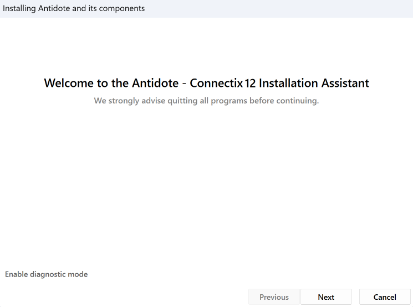Enable diagnostic mode
The image size is (413, 307).
[x=47, y=274]
